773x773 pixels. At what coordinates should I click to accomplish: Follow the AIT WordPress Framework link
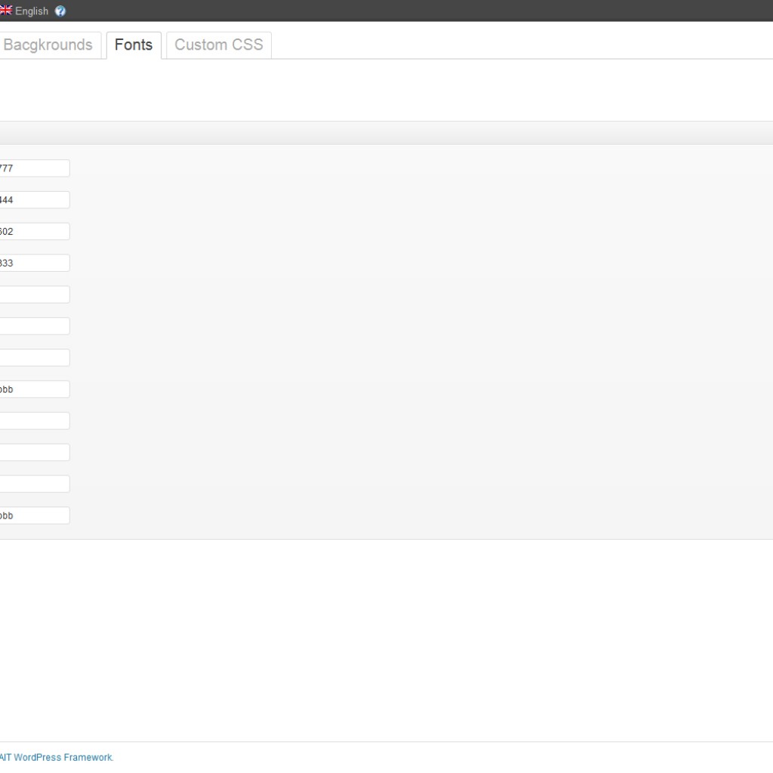click(56, 757)
